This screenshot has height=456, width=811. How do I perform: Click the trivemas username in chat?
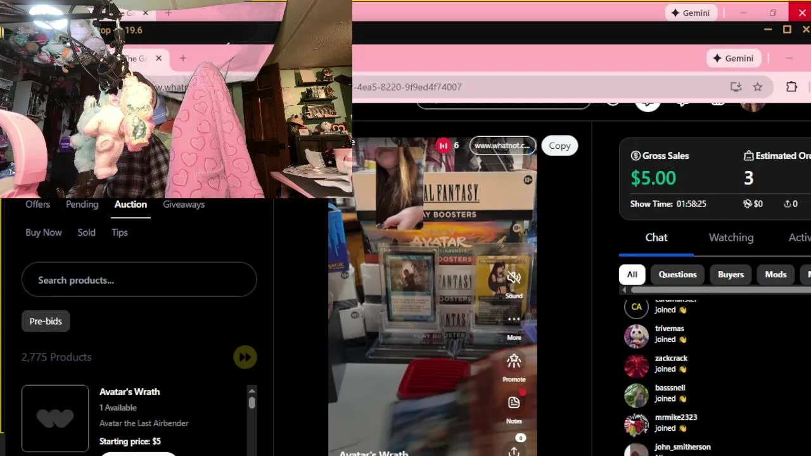(669, 329)
